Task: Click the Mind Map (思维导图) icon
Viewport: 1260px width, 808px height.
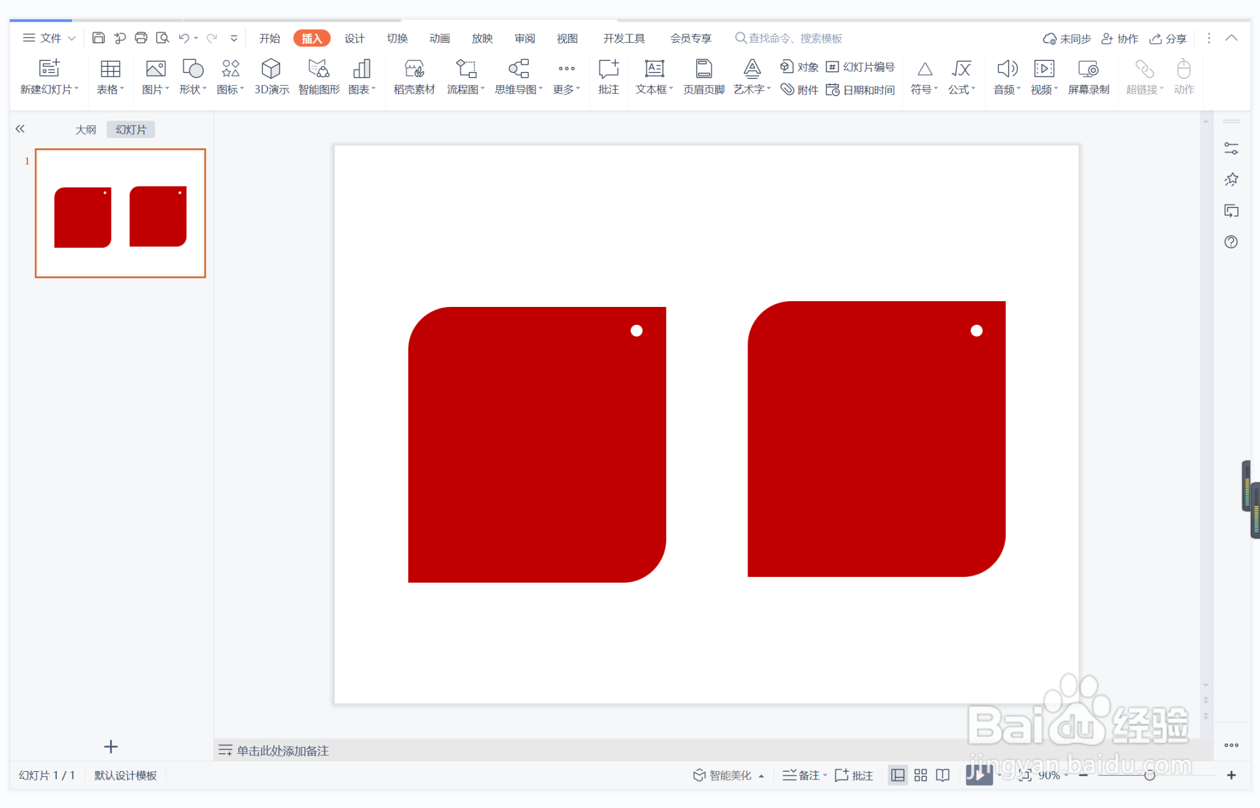Action: tap(518, 69)
